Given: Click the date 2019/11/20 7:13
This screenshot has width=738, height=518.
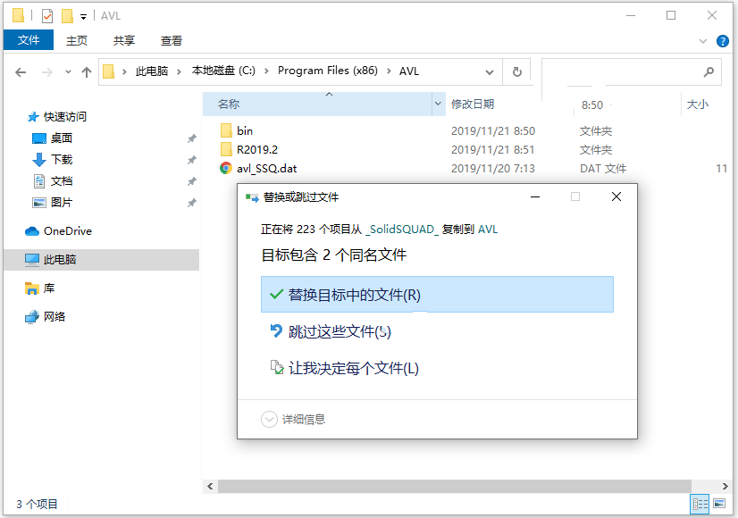Looking at the screenshot, I should click(x=493, y=169).
